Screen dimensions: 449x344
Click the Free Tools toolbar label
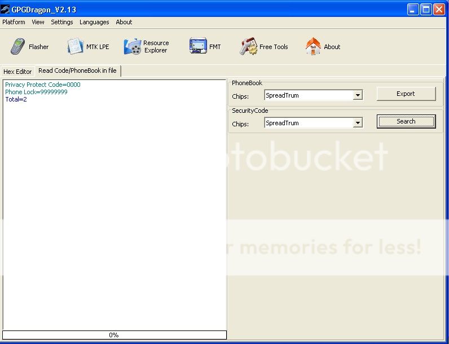point(274,47)
